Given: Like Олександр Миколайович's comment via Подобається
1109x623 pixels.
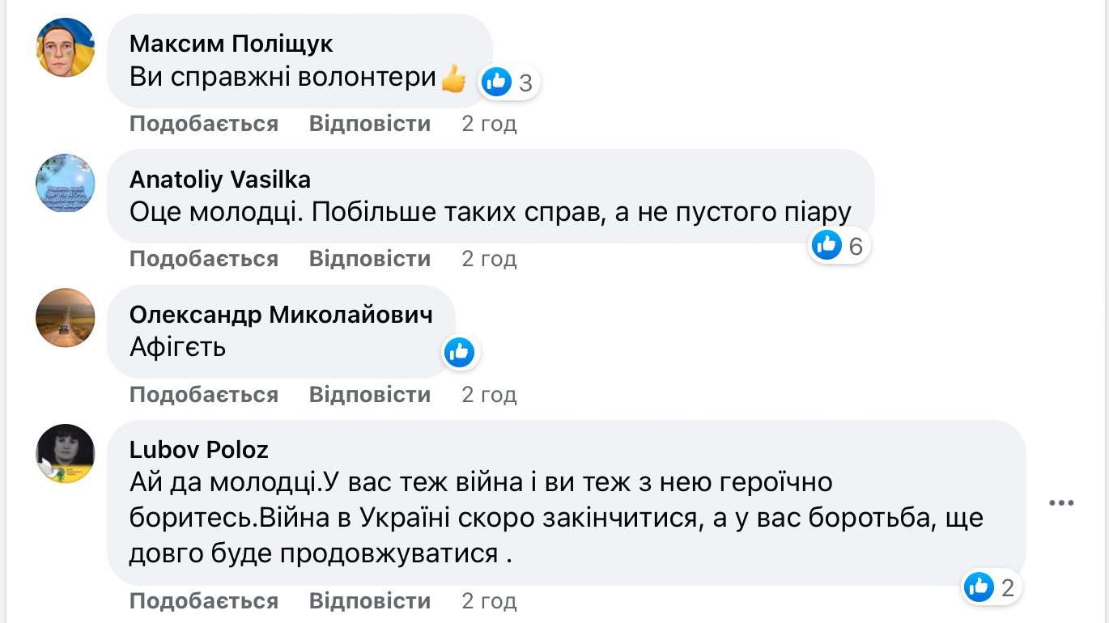Looking at the screenshot, I should [x=203, y=395].
